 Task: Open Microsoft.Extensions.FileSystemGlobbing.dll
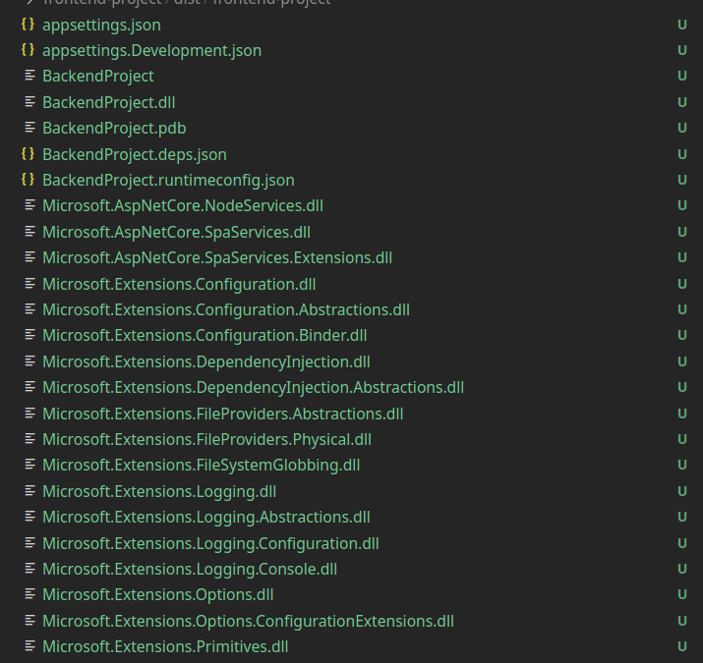coord(201,465)
